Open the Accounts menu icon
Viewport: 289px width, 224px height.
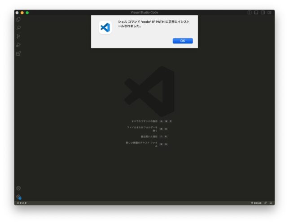18,188
